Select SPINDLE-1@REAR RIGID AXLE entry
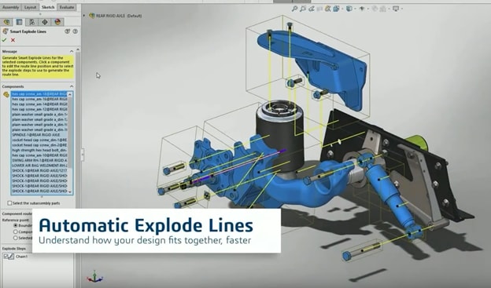 39,135
